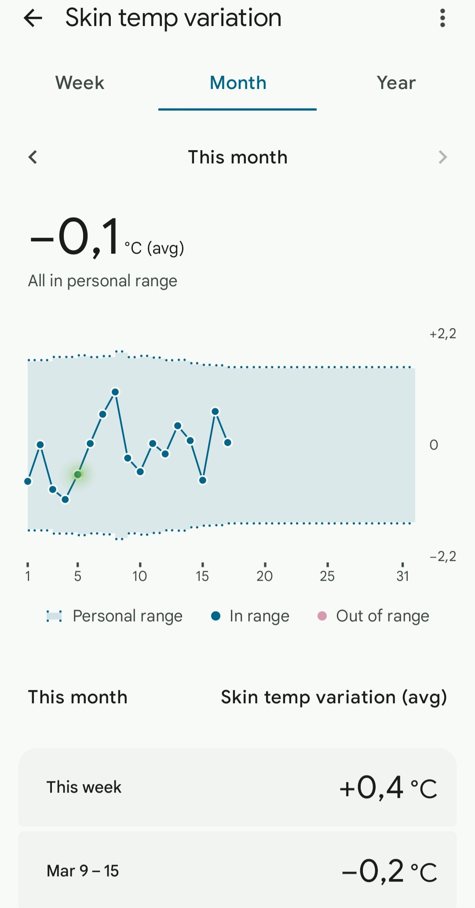Tap the lowest data point on the chart
Screen dimensions: 475x908
pos(65,499)
